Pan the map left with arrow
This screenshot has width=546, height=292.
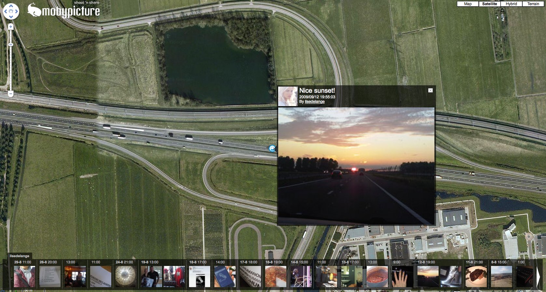[x=6, y=12]
